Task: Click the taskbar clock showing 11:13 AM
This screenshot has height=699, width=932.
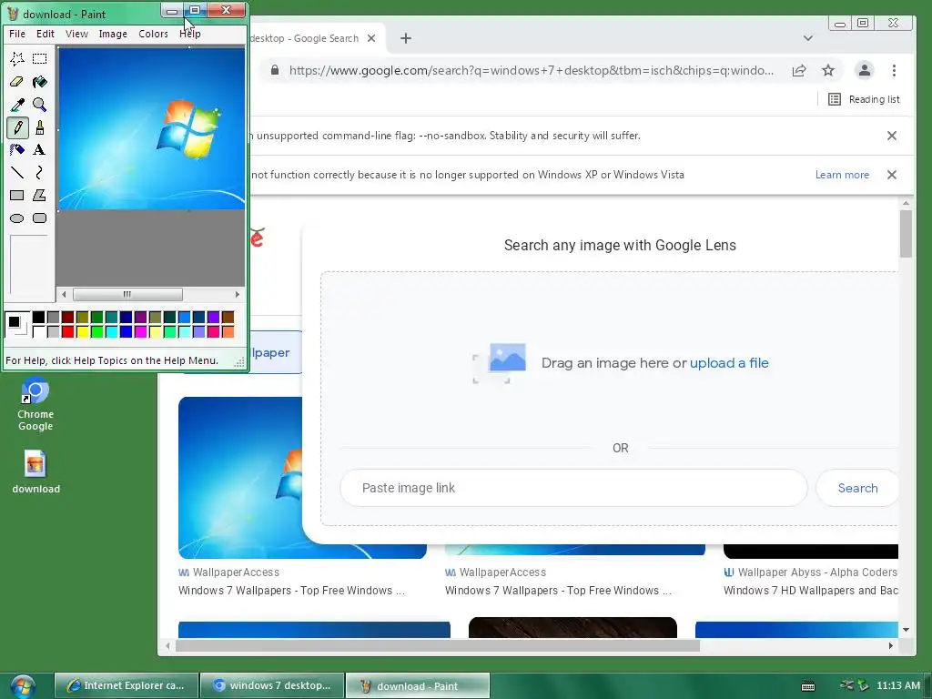Action: [x=898, y=686]
